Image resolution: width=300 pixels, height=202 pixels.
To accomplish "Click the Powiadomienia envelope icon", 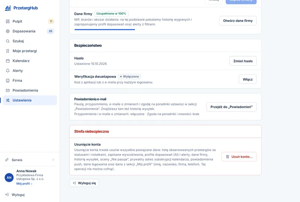I will click(7, 90).
